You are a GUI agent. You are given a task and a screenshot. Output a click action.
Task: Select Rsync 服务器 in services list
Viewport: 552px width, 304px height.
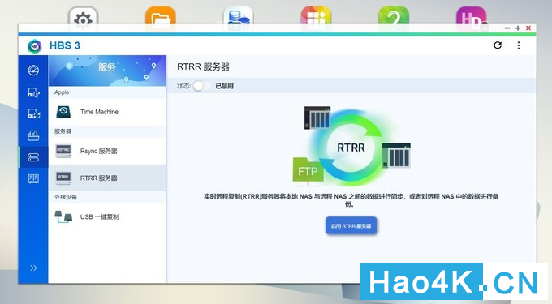coord(107,151)
